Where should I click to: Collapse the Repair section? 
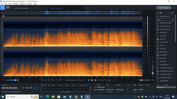173,20
